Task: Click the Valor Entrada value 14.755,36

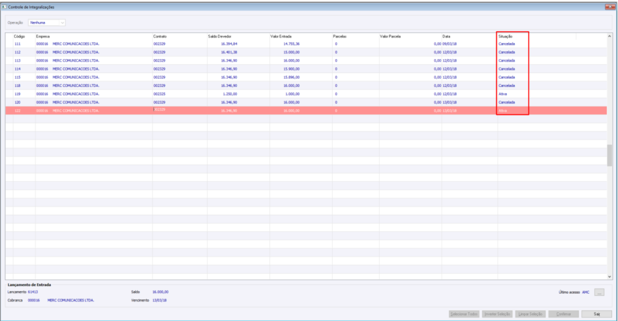Action: click(x=291, y=44)
